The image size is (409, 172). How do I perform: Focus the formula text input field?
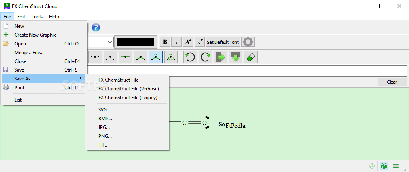tap(246, 71)
